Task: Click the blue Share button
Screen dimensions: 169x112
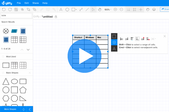Action: [x=164, y=10]
